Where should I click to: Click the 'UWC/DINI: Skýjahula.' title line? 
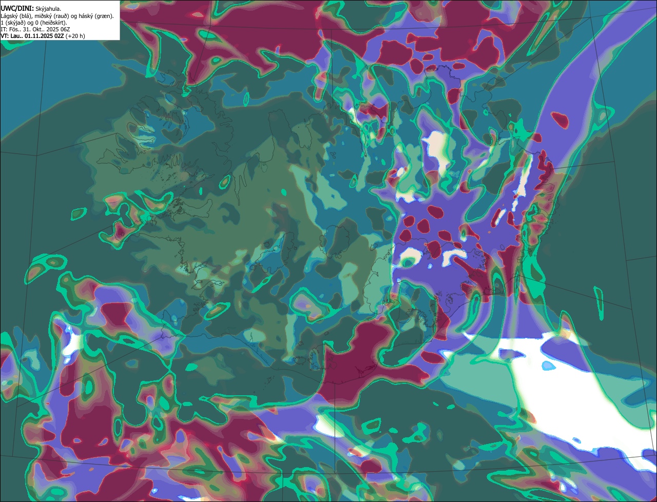(x=31, y=9)
